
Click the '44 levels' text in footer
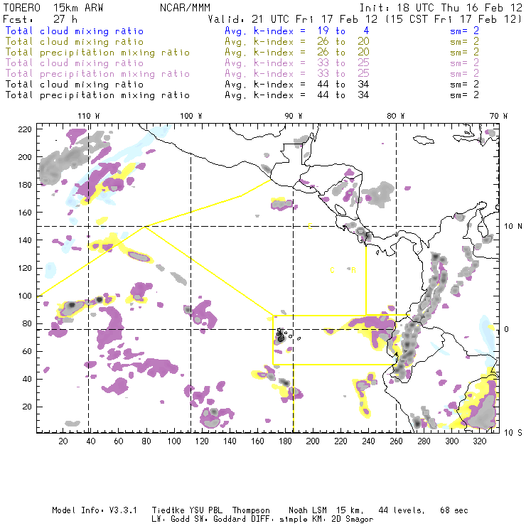coord(401,510)
